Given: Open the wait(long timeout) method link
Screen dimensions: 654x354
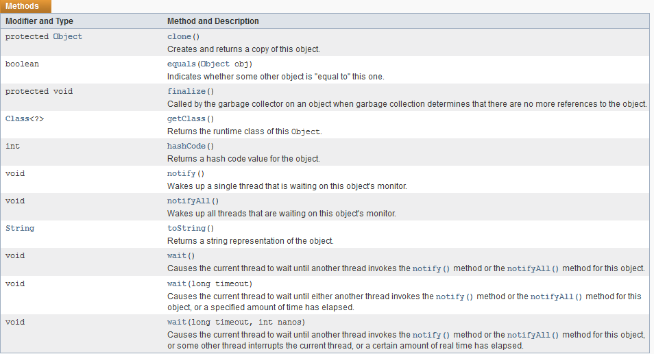Looking at the screenshot, I should [177, 284].
